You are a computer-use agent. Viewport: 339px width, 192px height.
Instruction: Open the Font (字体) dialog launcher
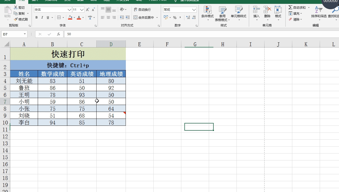[96, 26]
